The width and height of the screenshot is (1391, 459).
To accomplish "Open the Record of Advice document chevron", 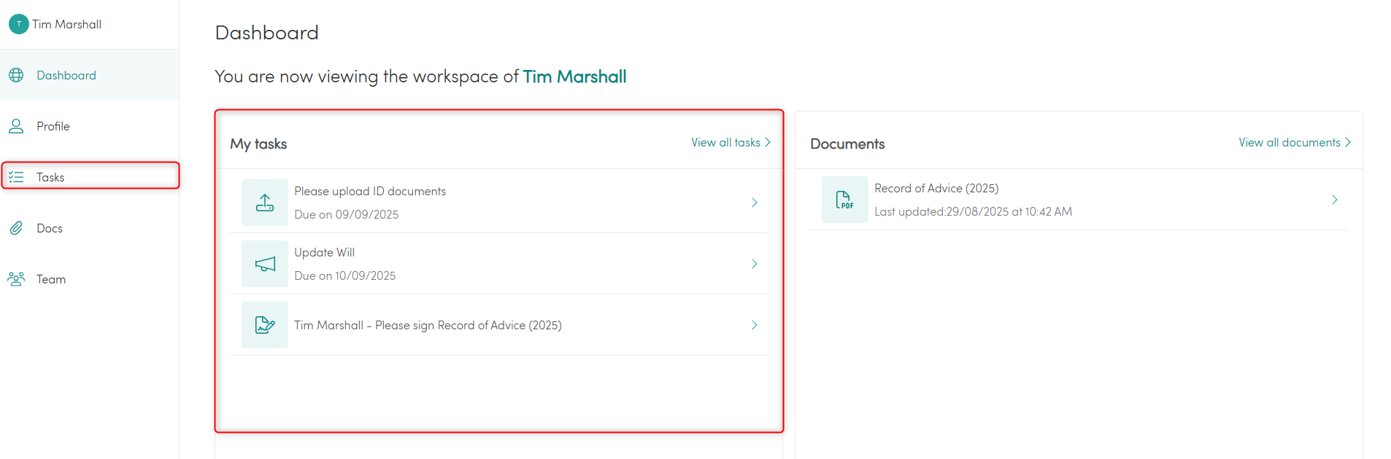I will [x=1334, y=200].
